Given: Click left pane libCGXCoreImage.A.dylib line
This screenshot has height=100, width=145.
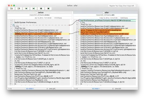Looking at the screenshot, I should pyautogui.click(x=37, y=82).
